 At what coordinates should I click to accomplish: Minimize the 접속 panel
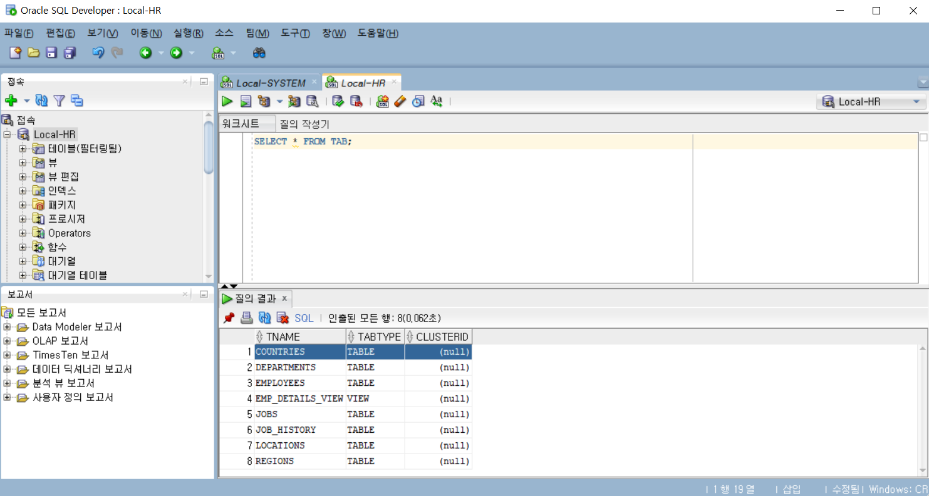click(204, 82)
